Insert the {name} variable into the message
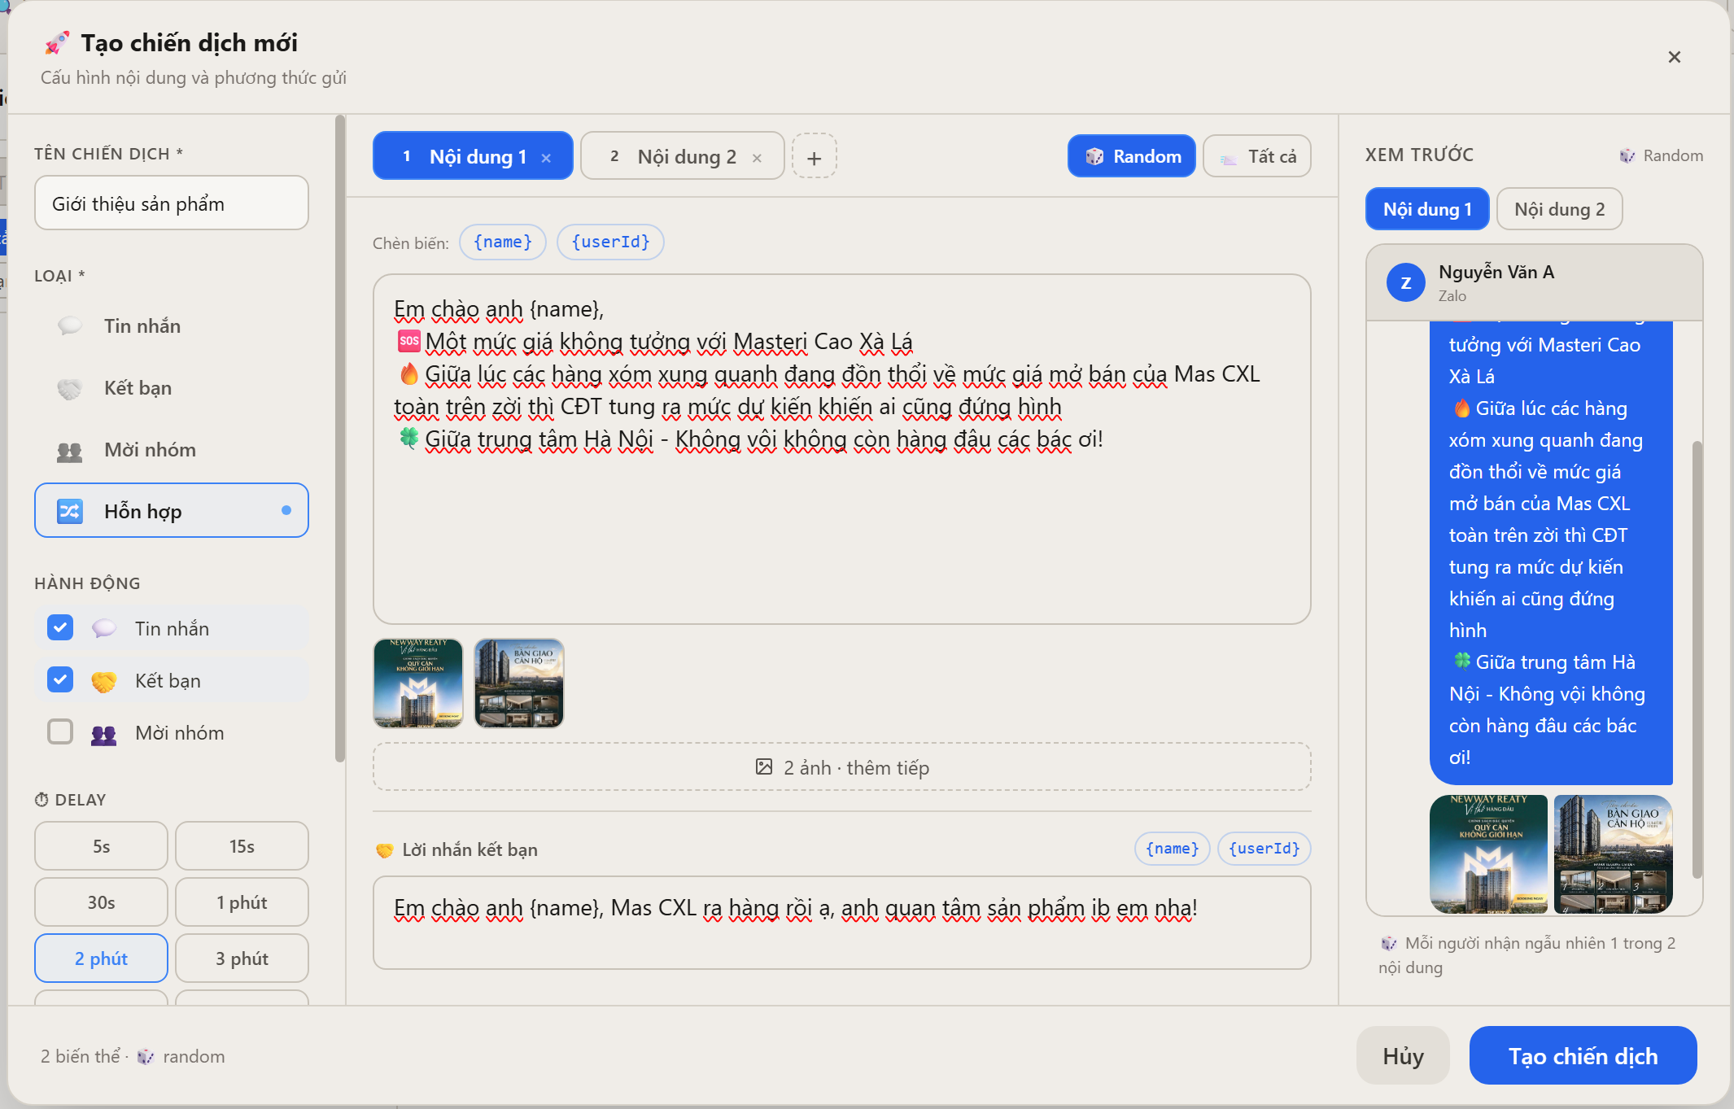 click(x=503, y=242)
